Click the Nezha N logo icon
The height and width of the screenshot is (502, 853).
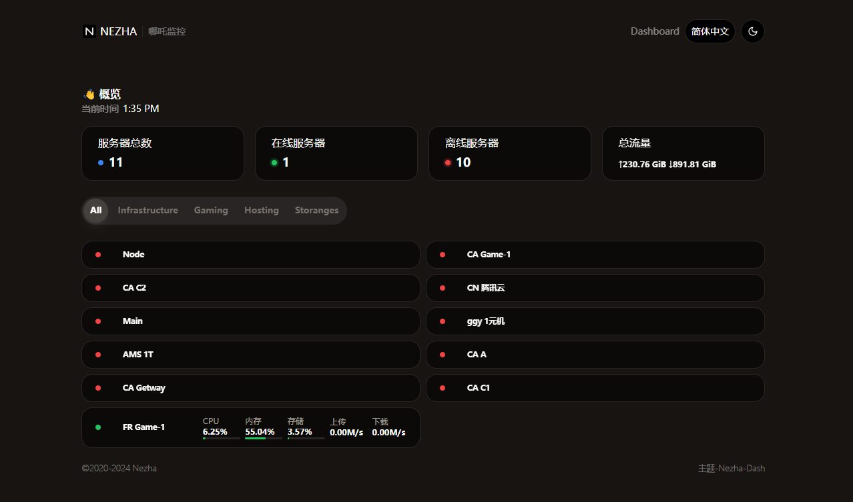click(89, 31)
